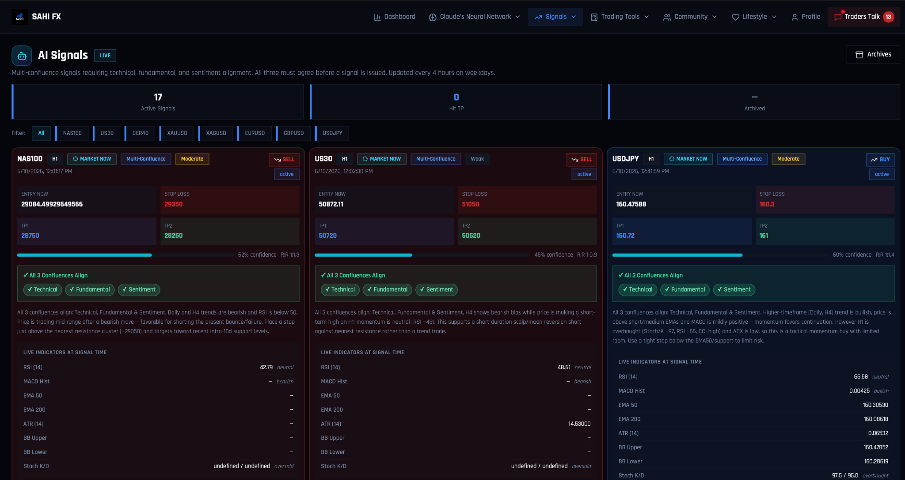Filter signals by NAS100
The width and height of the screenshot is (905, 480).
[x=72, y=133]
